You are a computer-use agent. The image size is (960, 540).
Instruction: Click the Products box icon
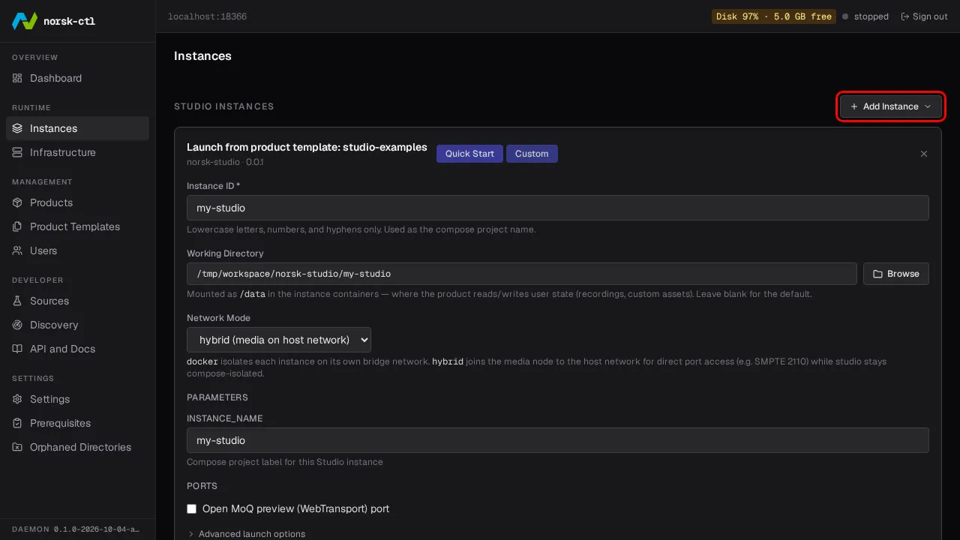tap(17, 202)
